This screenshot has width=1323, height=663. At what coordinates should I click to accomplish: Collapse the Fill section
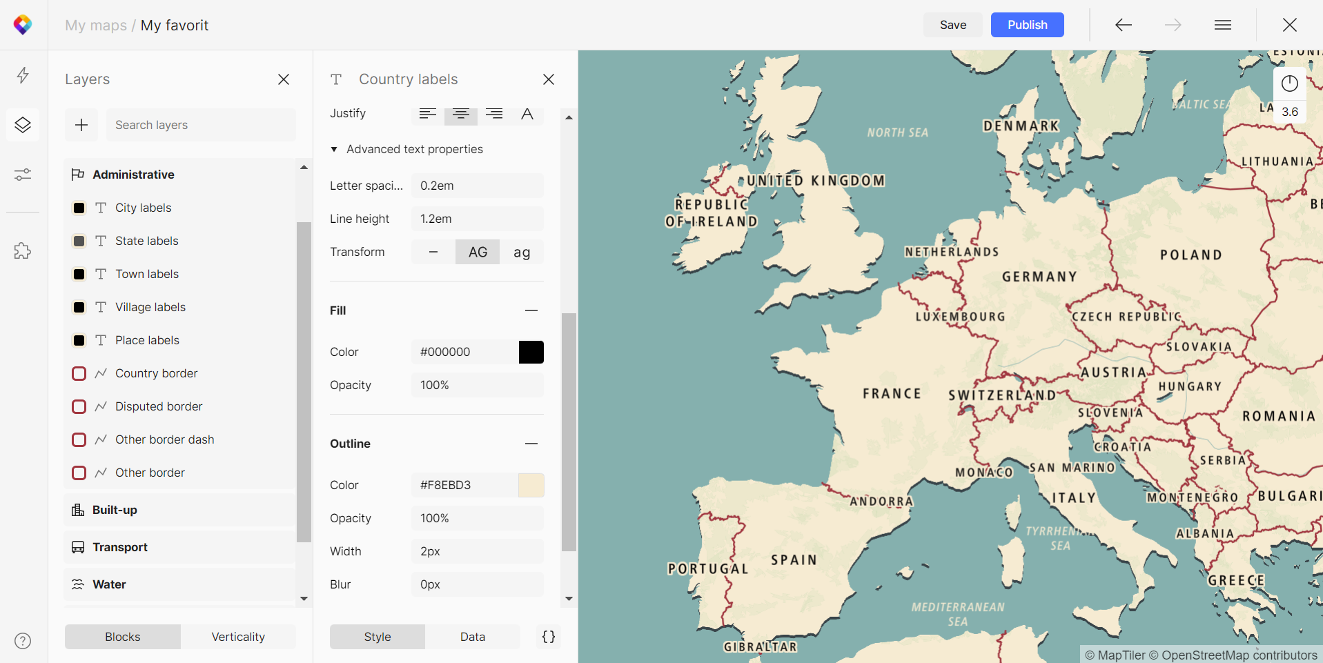(x=531, y=310)
